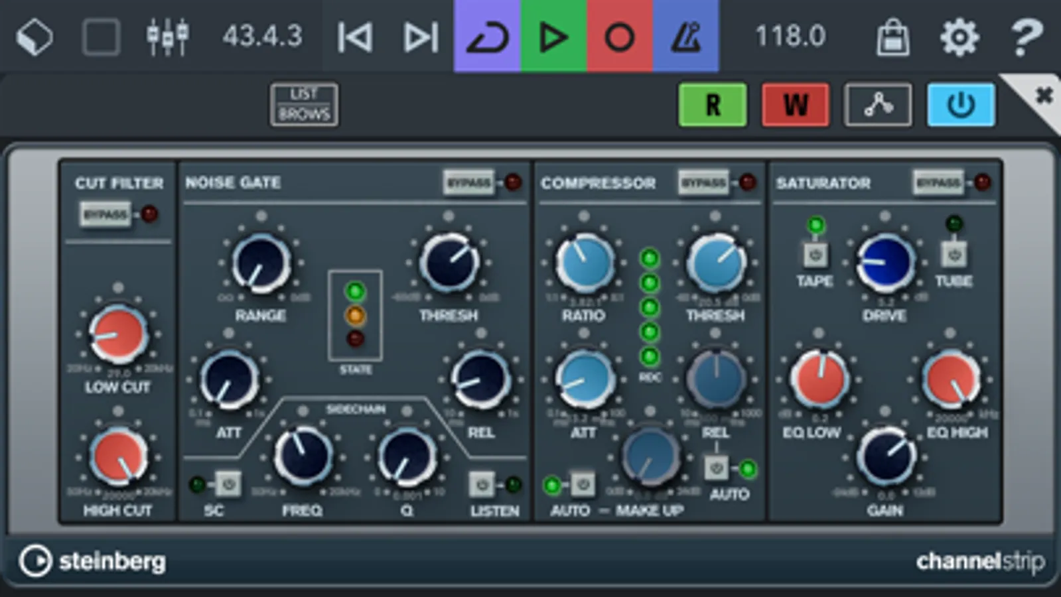1061x597 pixels.
Task: Click the Compressor BYPASS button
Action: click(x=703, y=182)
